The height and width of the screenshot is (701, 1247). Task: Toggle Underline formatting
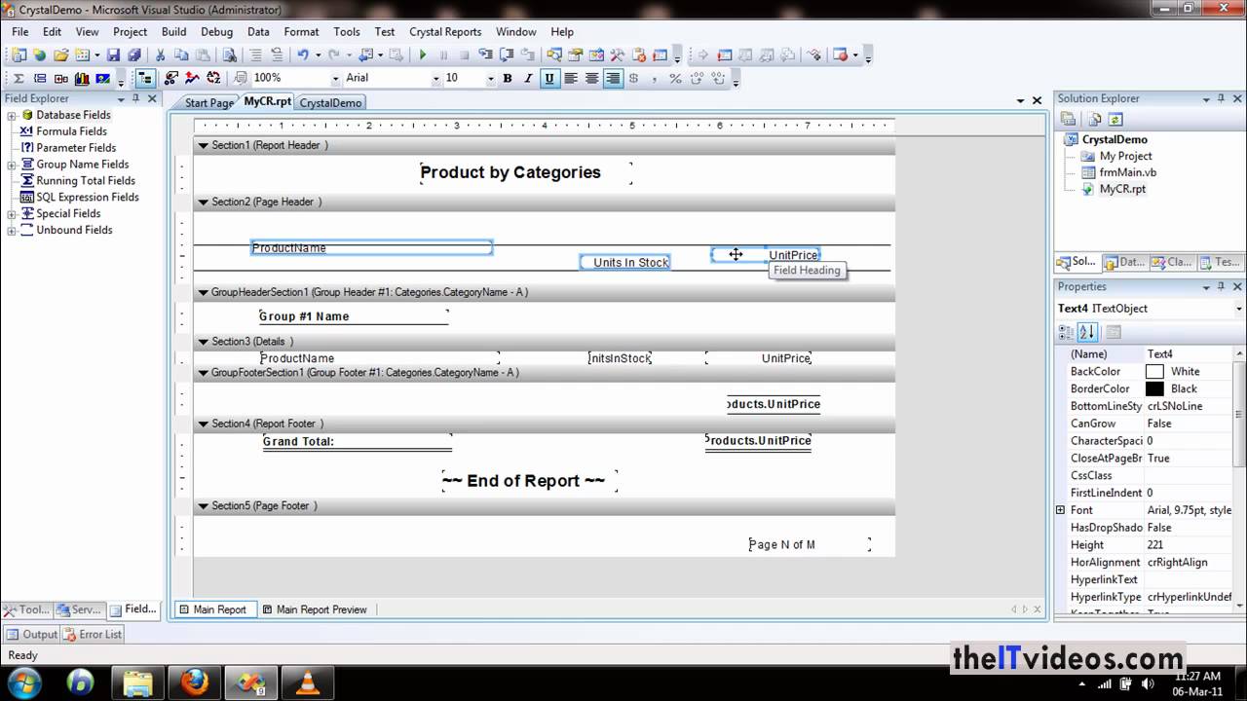click(549, 78)
